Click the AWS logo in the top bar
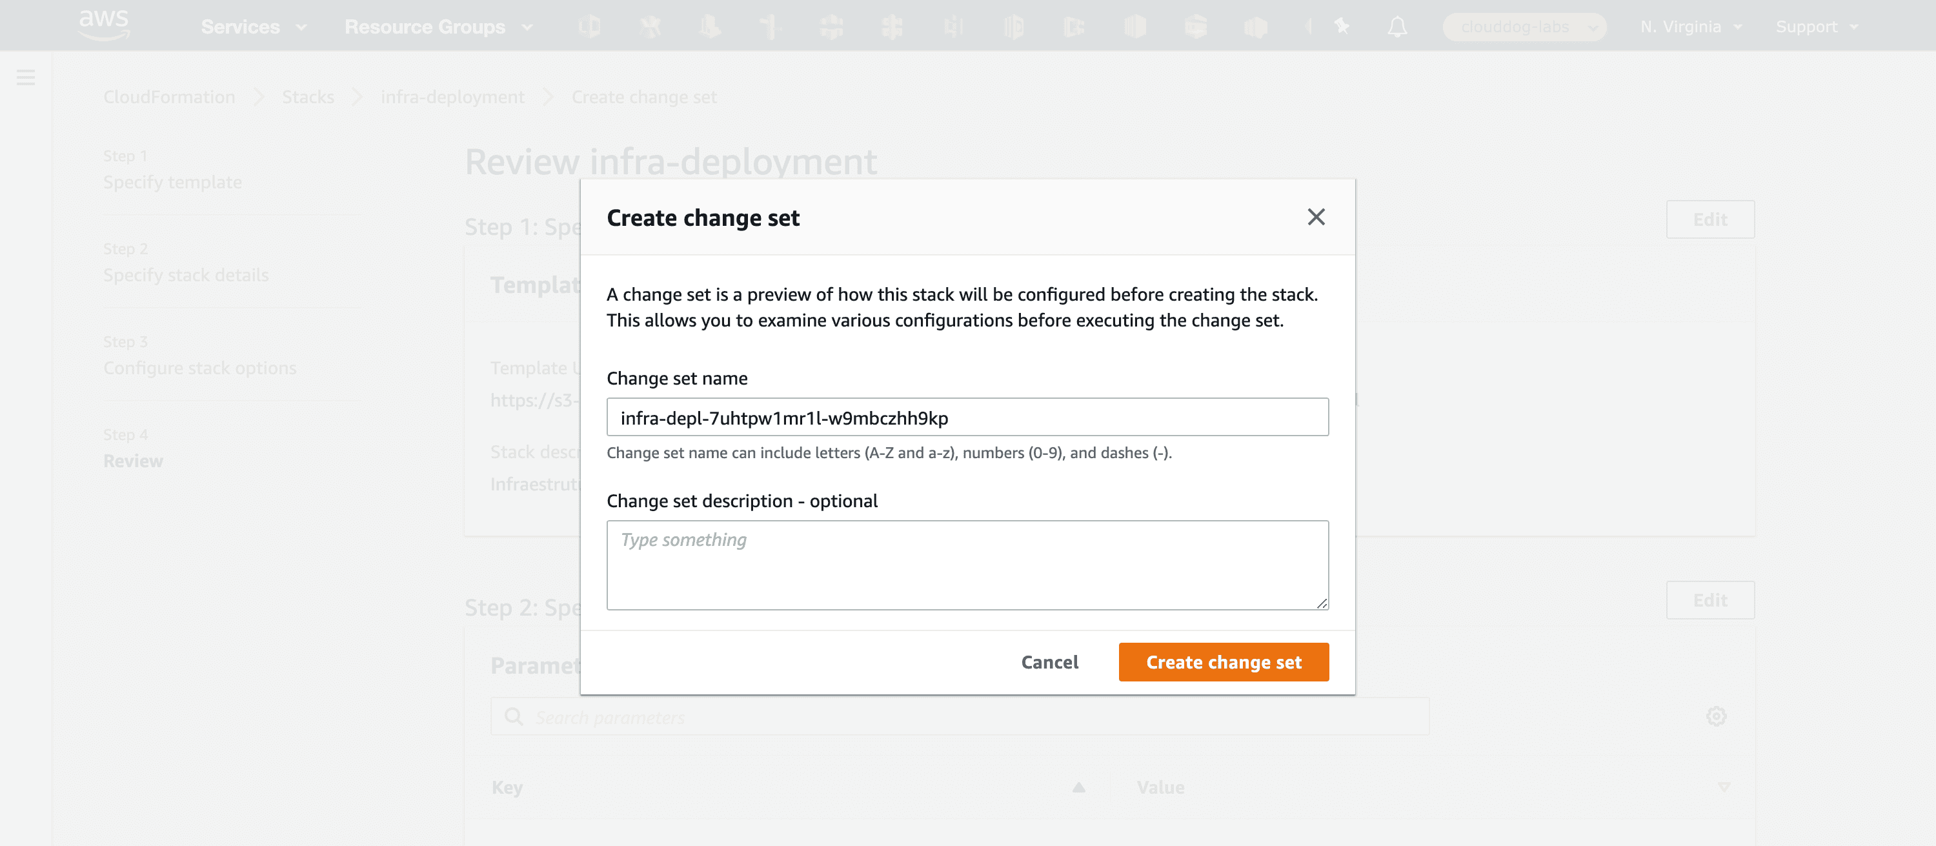Viewport: 1936px width, 846px height. pyautogui.click(x=104, y=24)
